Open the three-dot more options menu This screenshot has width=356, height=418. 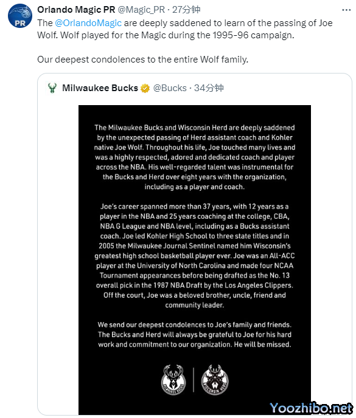pyautogui.click(x=346, y=10)
